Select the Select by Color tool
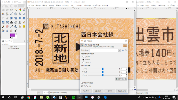 click(x=20, y=10)
